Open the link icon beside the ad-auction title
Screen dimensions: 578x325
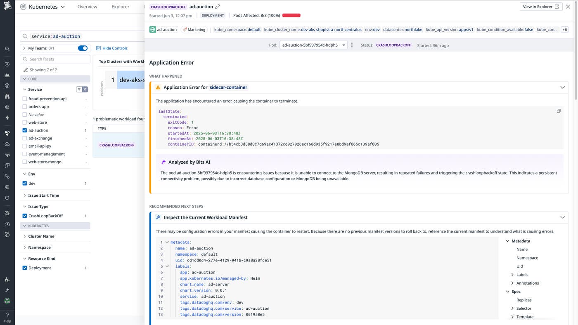click(x=218, y=6)
